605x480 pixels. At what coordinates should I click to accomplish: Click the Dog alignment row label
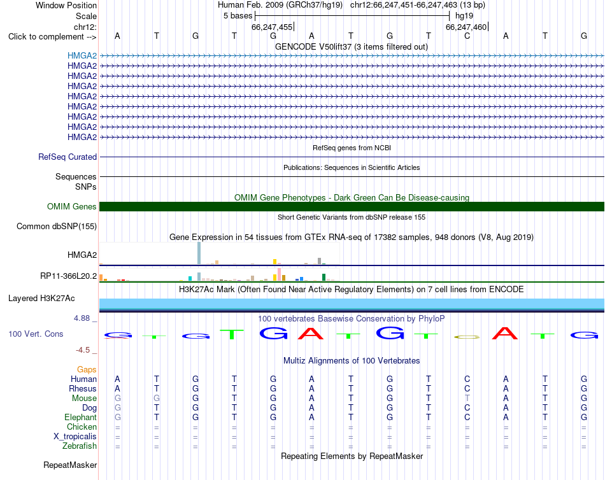click(89, 408)
